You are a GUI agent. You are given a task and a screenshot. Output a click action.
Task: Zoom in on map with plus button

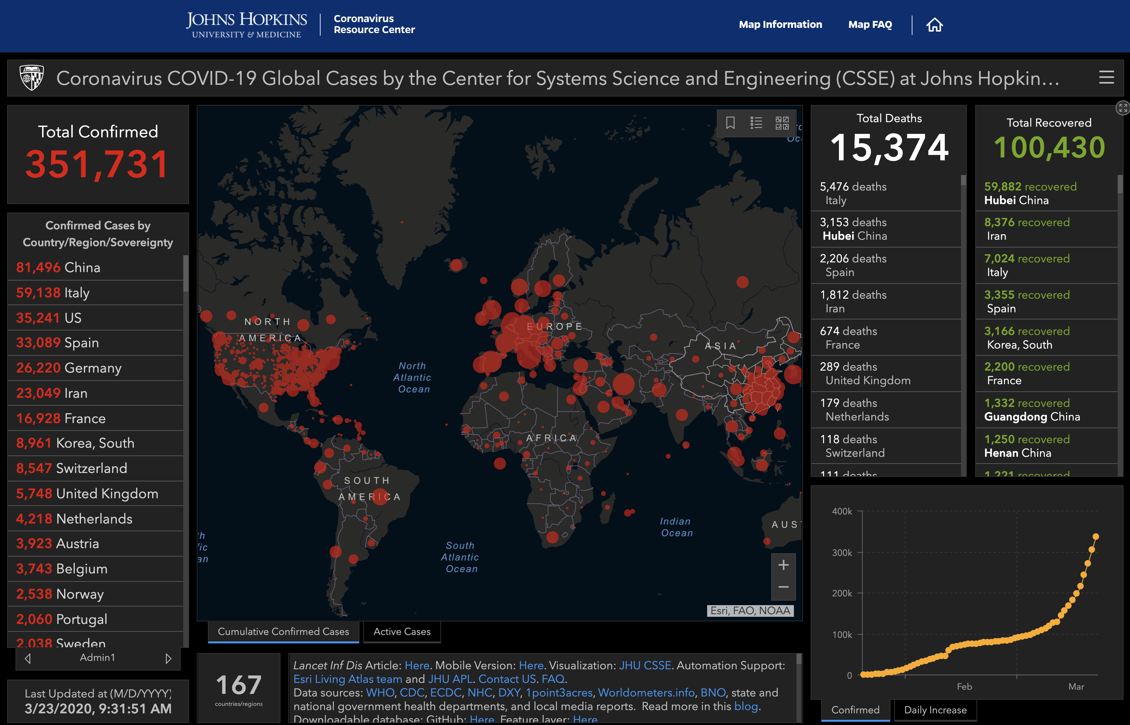coord(783,565)
